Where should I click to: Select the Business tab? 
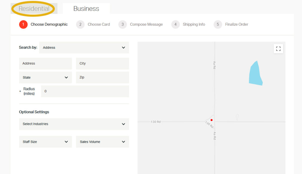pos(86,9)
